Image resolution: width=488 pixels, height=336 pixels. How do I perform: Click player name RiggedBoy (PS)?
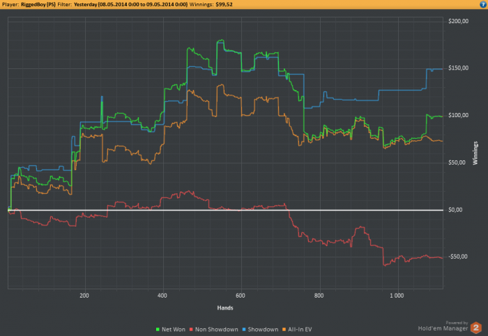coord(38,4)
